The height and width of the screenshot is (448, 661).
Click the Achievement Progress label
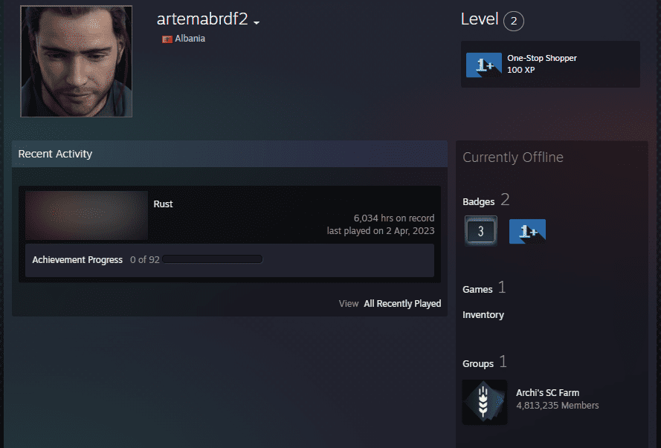coord(77,260)
